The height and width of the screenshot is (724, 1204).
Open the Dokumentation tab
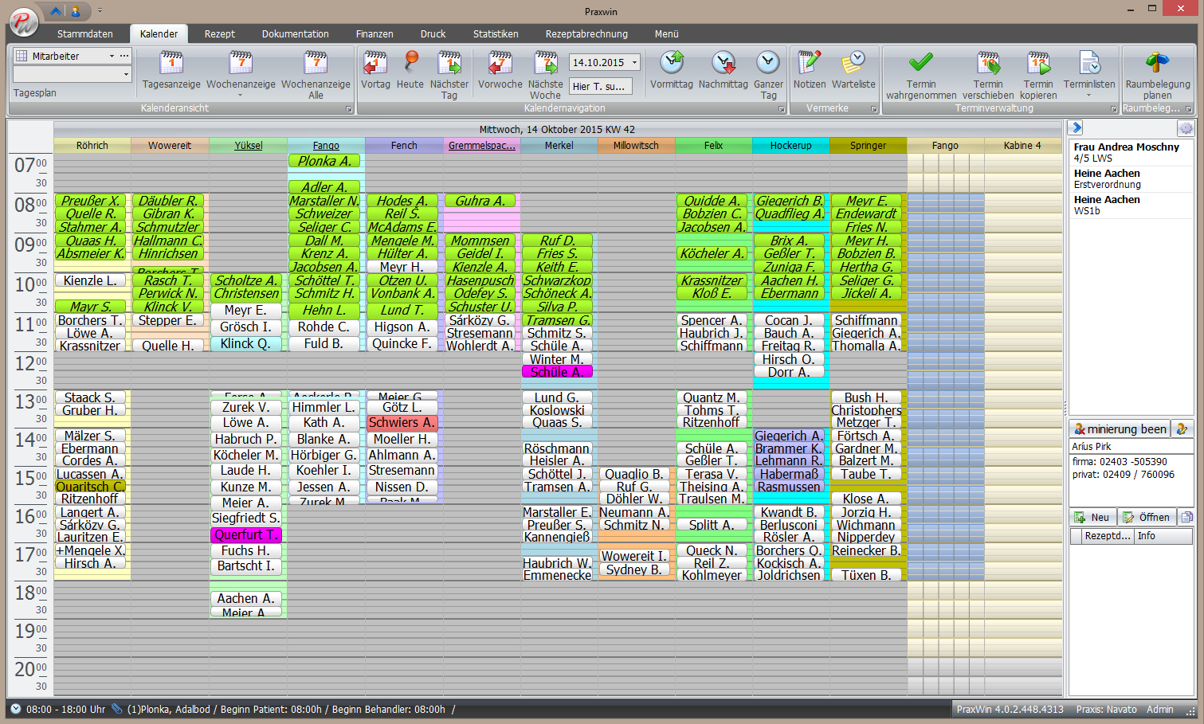(296, 34)
